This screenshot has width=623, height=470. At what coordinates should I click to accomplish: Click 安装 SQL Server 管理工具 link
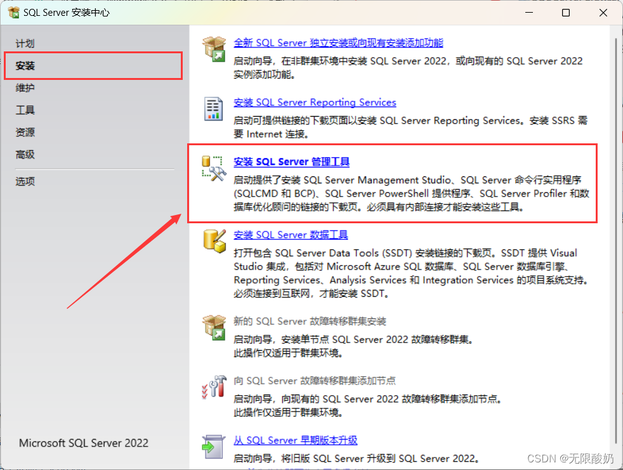(291, 162)
